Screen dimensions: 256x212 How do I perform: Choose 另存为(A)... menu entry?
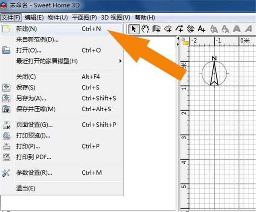click(x=62, y=99)
